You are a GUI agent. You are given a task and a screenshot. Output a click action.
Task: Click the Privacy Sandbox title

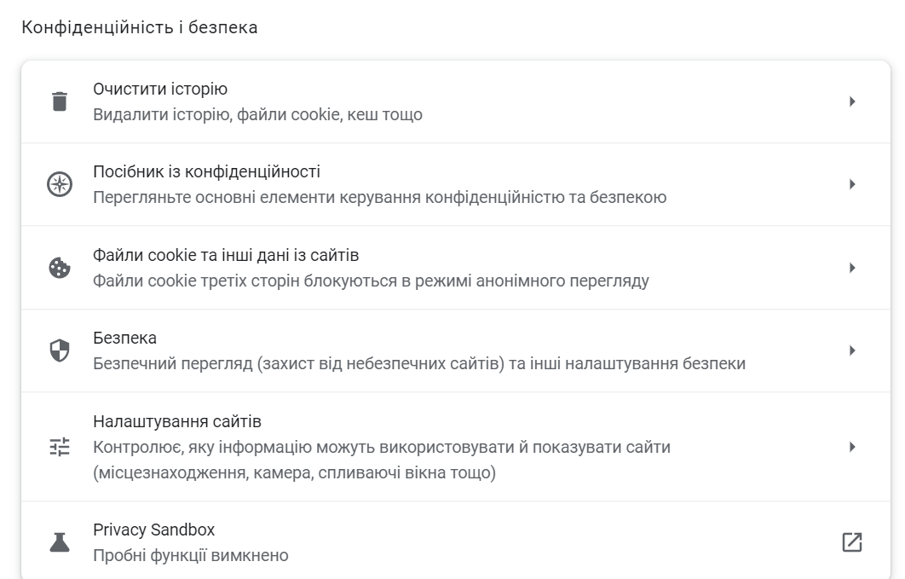153,530
